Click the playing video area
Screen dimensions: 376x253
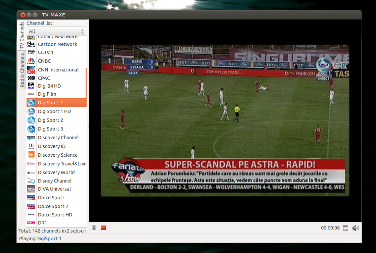[x=225, y=120]
